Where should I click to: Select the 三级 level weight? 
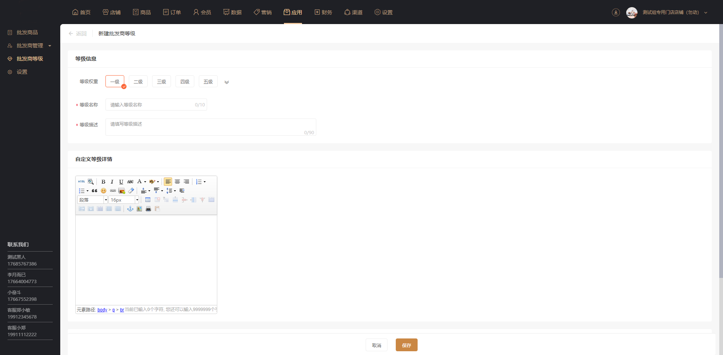pos(162,81)
